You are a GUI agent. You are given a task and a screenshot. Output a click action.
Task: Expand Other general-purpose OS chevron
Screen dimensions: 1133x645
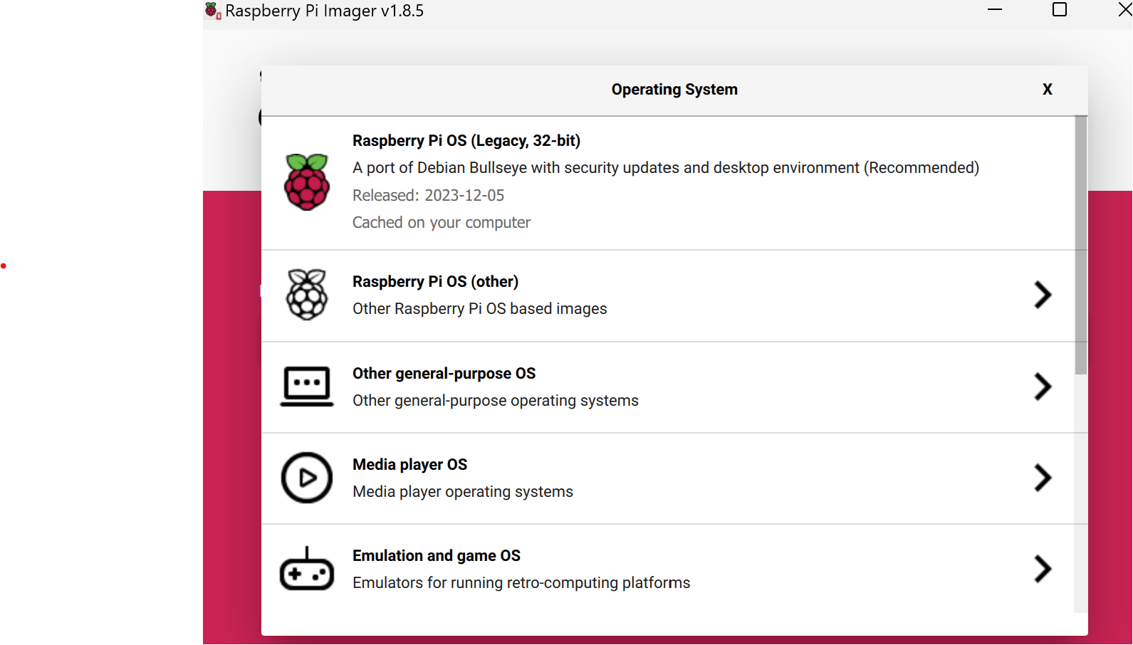[x=1043, y=387]
